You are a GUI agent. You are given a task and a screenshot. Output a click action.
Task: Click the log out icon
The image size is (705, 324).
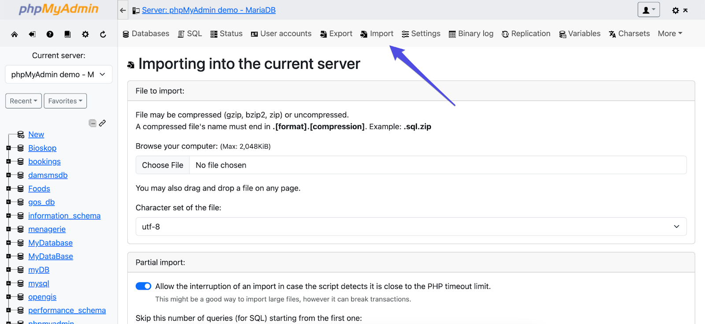click(32, 34)
